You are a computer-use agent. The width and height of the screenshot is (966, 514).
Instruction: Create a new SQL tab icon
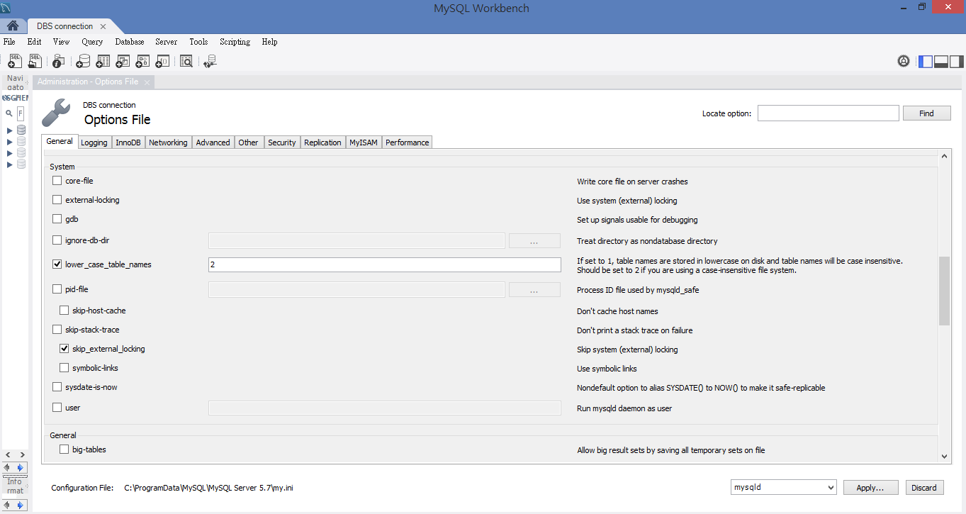[x=14, y=62]
